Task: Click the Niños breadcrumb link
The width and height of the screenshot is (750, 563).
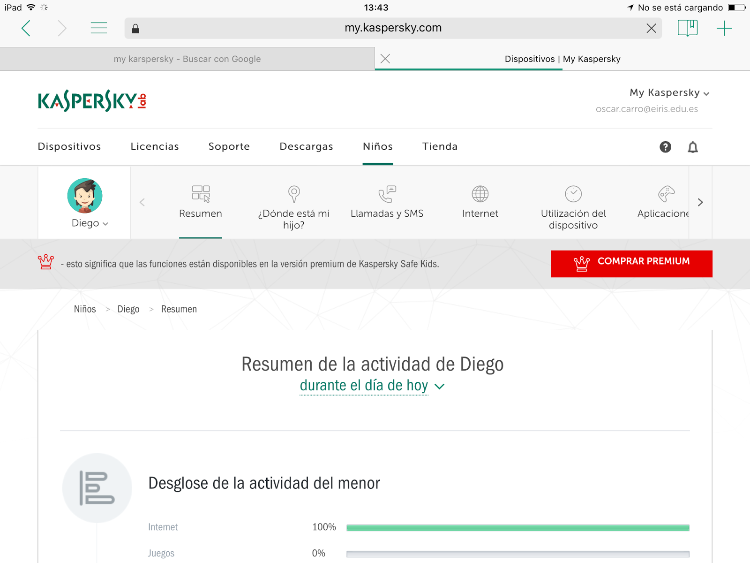Action: (85, 309)
